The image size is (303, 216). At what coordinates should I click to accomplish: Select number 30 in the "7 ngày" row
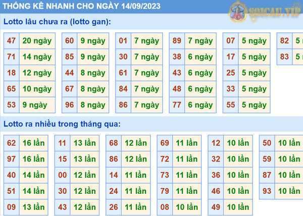tap(123, 57)
